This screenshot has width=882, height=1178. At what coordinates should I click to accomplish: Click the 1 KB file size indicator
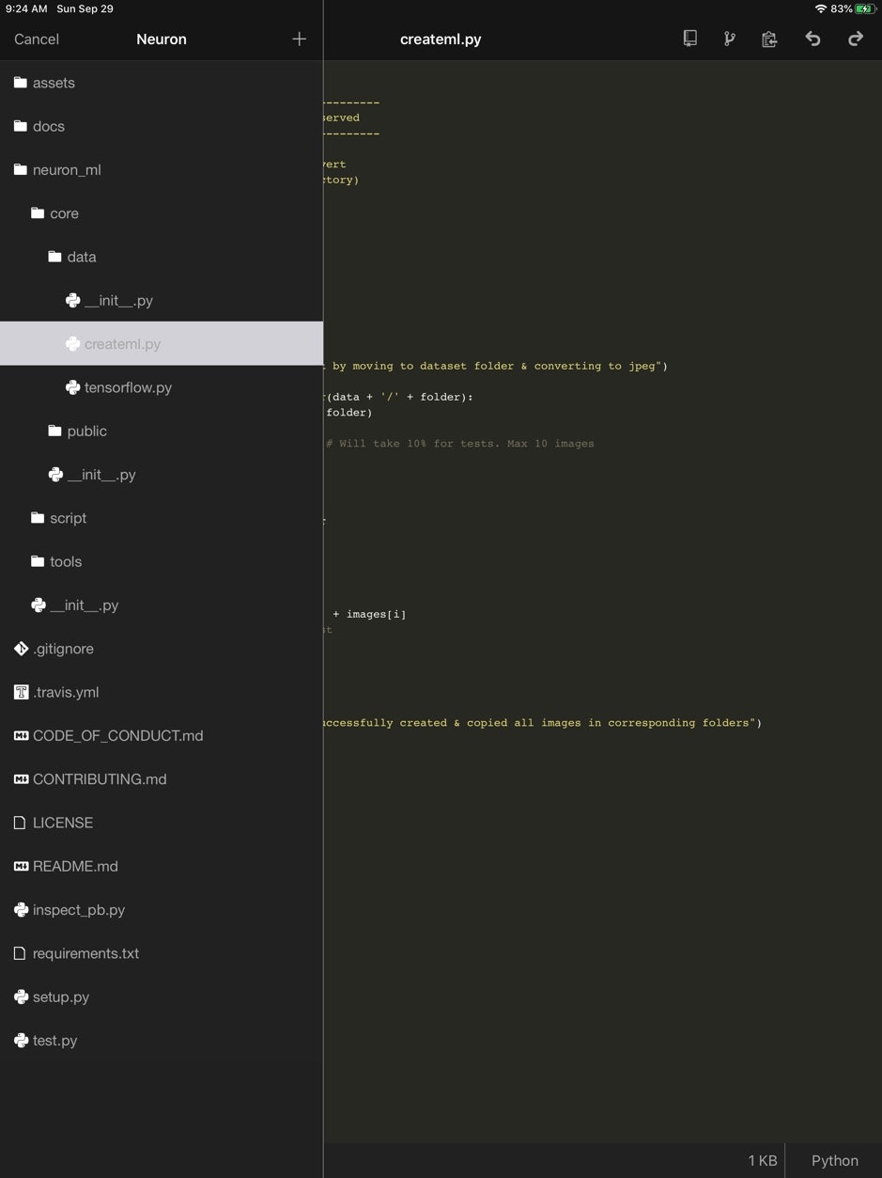point(762,1160)
